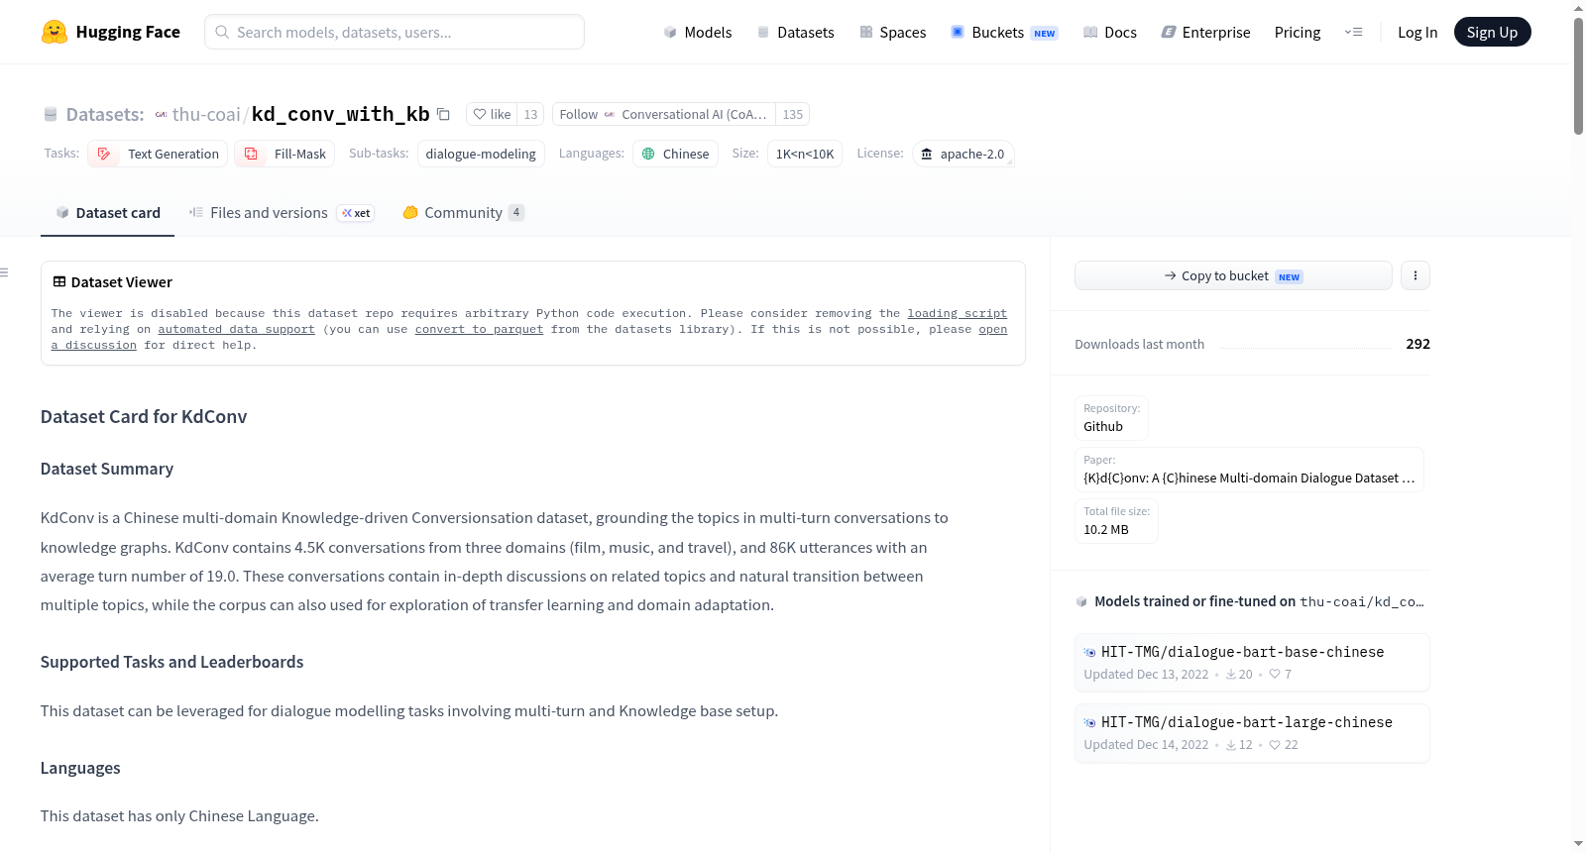This screenshot has width=1586, height=853.
Task: Focus the search models, datasets, users field
Action: pyautogui.click(x=395, y=32)
